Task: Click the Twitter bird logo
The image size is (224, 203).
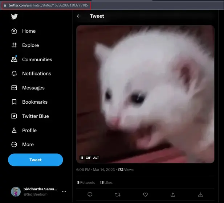Action: coord(14,17)
